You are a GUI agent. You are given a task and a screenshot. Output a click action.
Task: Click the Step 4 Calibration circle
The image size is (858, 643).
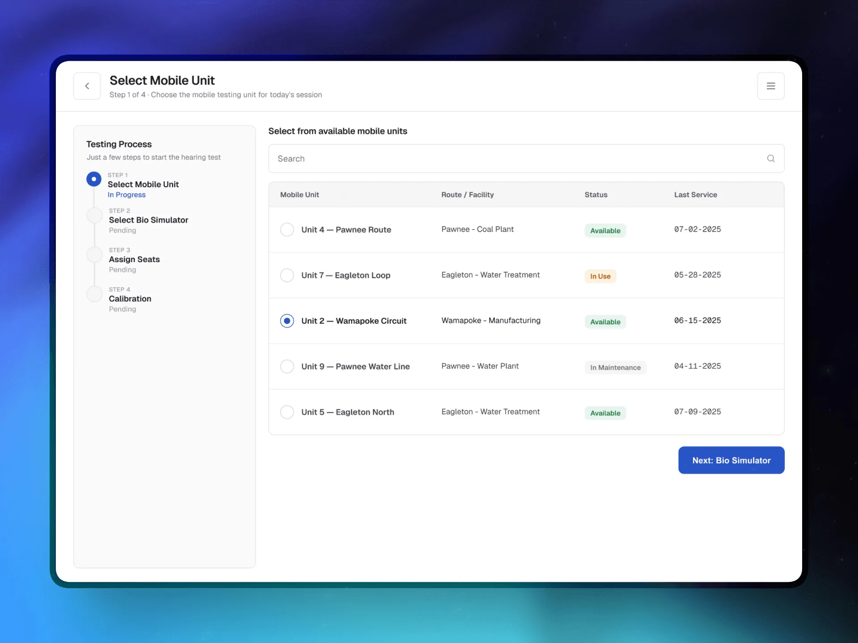click(x=95, y=294)
